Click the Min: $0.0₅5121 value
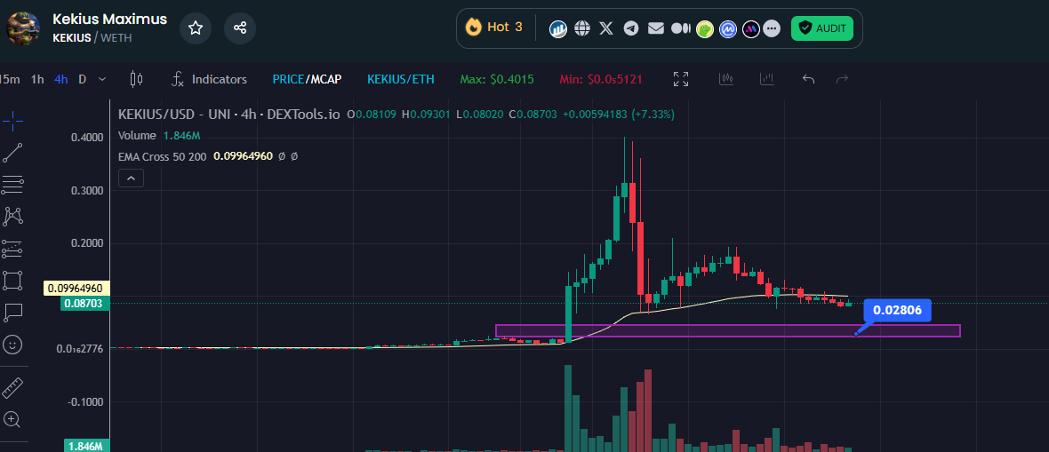1049x452 pixels. click(x=601, y=79)
